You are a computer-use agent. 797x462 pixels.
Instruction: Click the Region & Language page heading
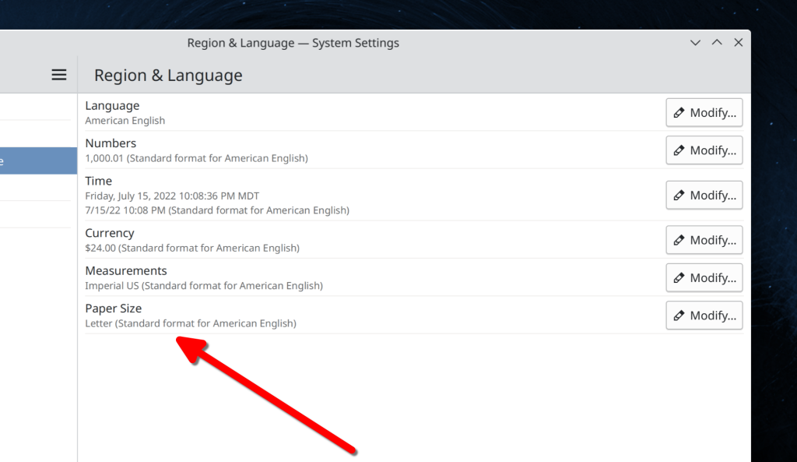(x=168, y=76)
